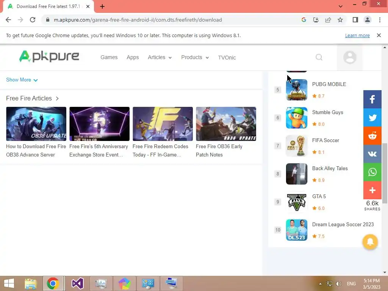Screen dimensions: 388x291
Task: Expand Show More section
Action: click(x=22, y=80)
